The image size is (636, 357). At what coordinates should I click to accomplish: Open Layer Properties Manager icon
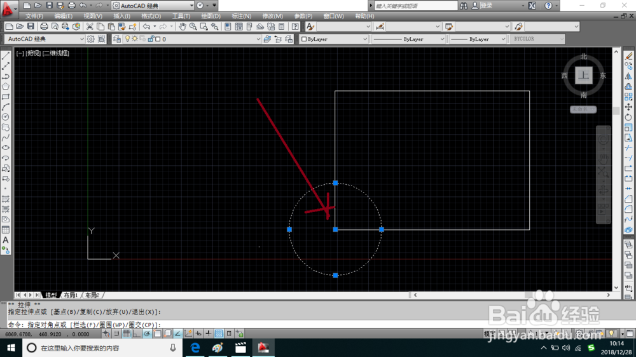point(117,39)
